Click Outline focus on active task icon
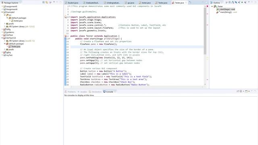 click(x=227, y=2)
